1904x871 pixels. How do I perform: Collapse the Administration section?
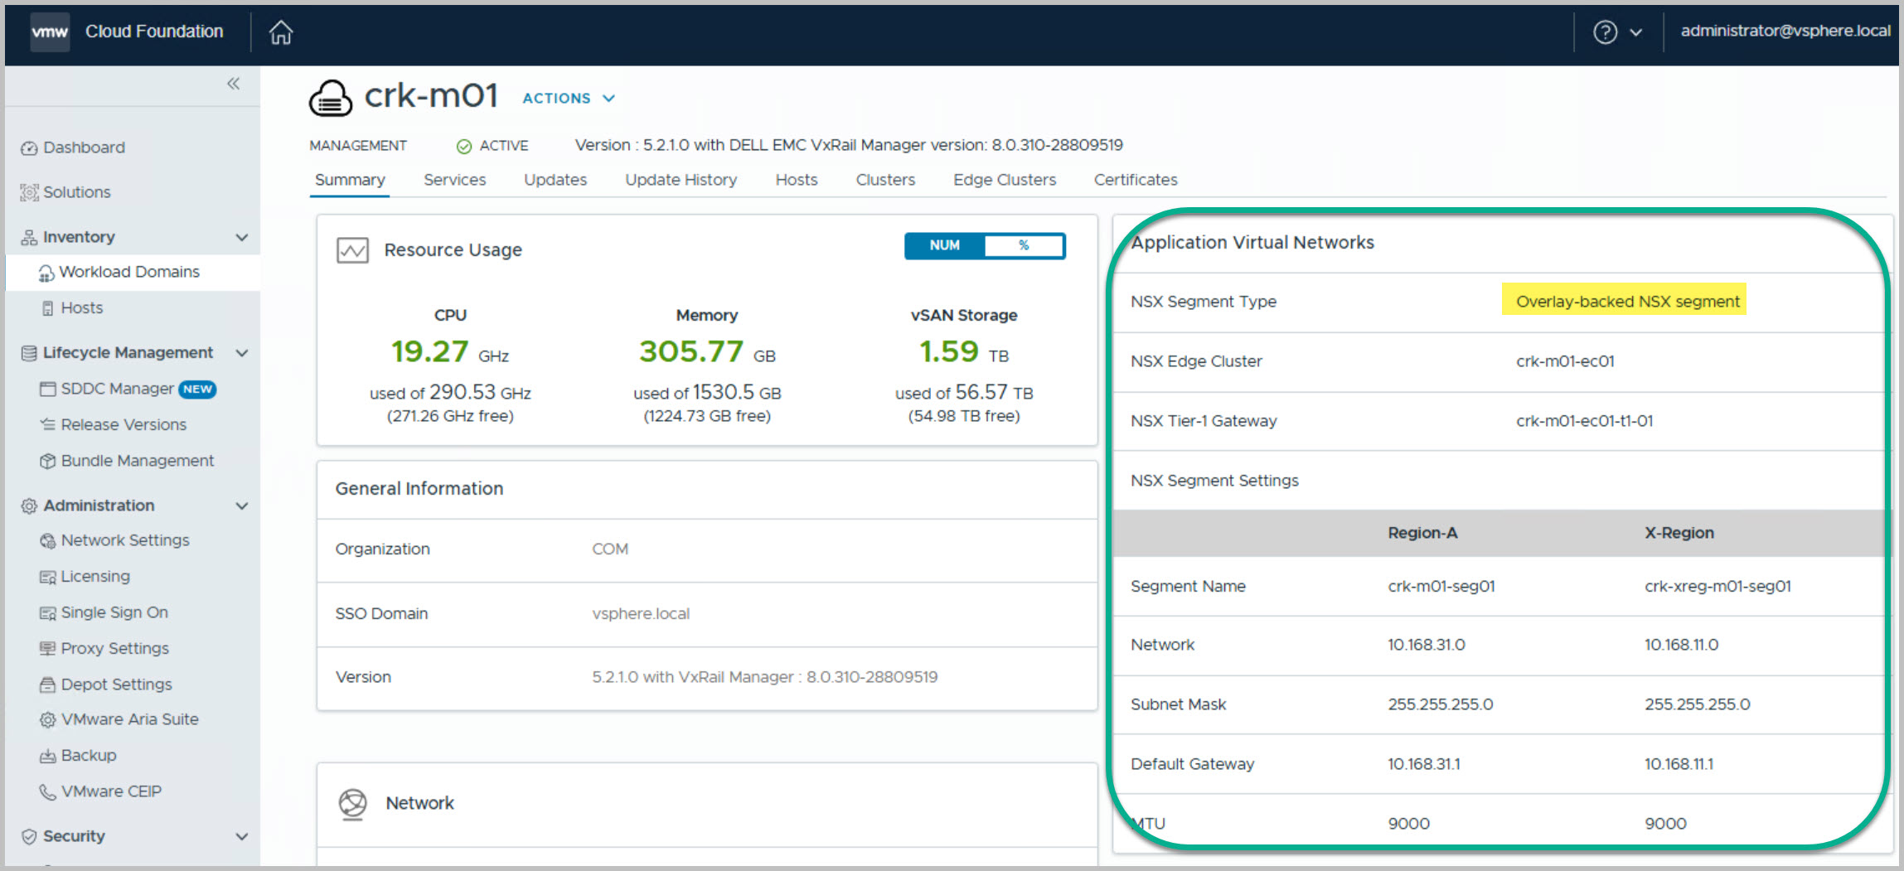point(242,506)
